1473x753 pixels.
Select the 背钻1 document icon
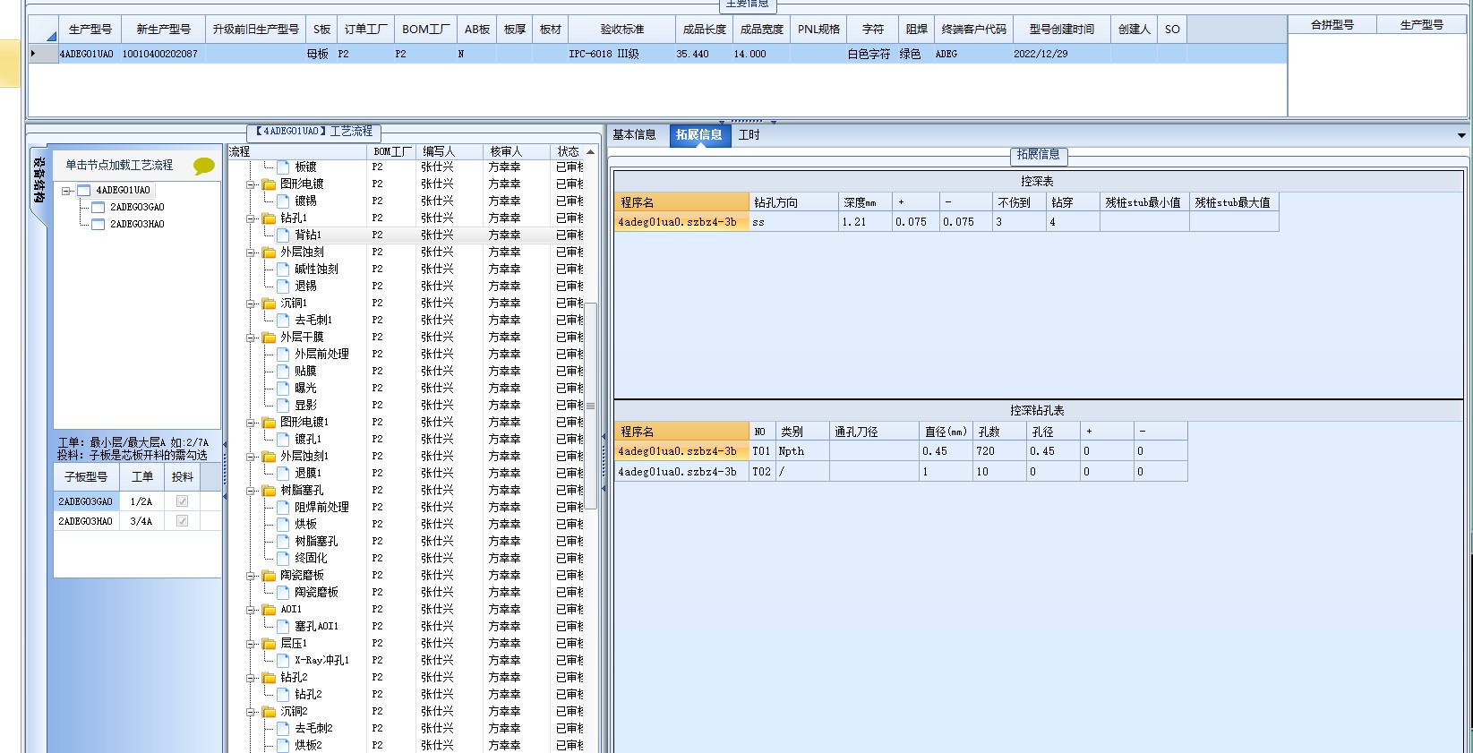pos(283,235)
